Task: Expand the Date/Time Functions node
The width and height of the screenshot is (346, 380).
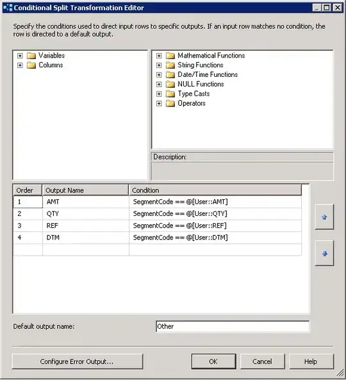Action: (x=159, y=74)
